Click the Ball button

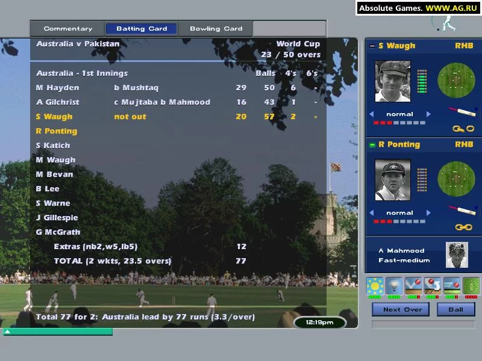coord(456,309)
